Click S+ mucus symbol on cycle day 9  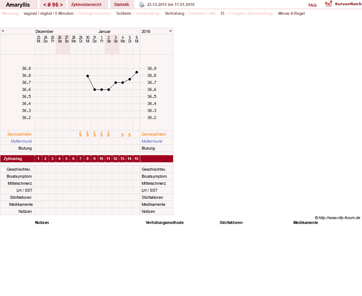94,134
